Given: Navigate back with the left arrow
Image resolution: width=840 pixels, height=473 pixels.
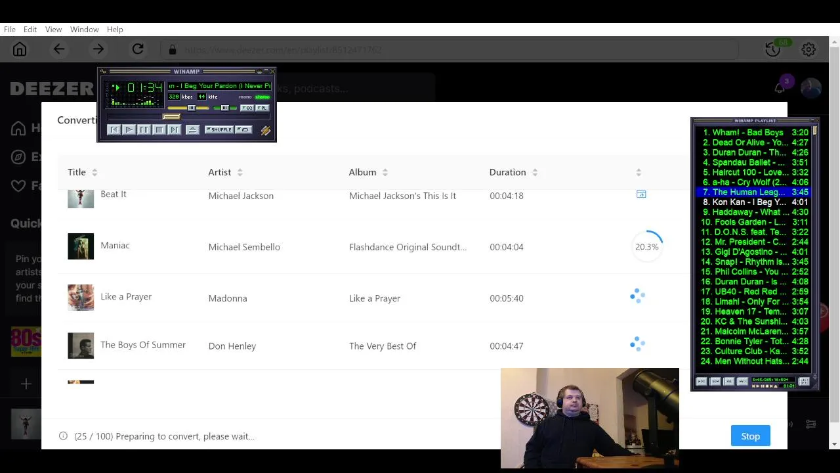Looking at the screenshot, I should [x=59, y=49].
